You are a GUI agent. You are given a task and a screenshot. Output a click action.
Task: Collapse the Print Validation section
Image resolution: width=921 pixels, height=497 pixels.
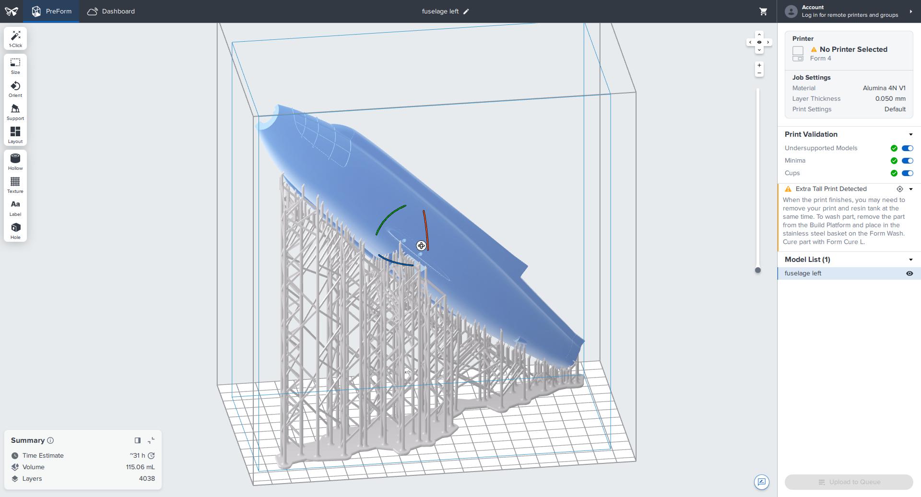(x=910, y=135)
